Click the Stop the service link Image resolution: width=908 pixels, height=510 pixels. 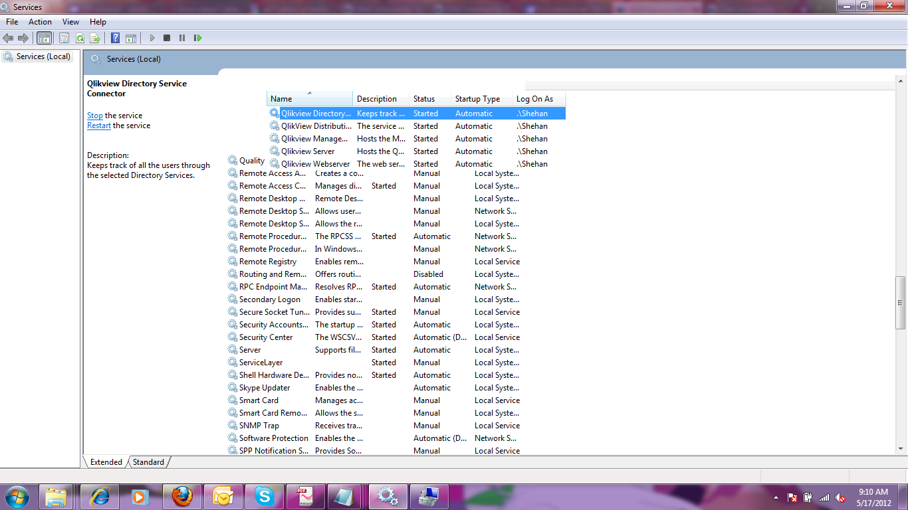click(95, 116)
